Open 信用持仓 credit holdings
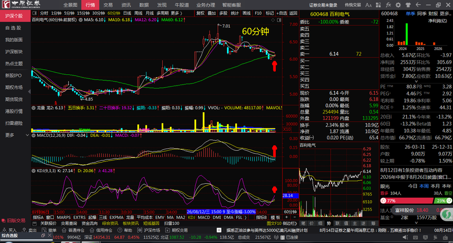The width and height of the screenshot is (453, 243). point(101,230)
